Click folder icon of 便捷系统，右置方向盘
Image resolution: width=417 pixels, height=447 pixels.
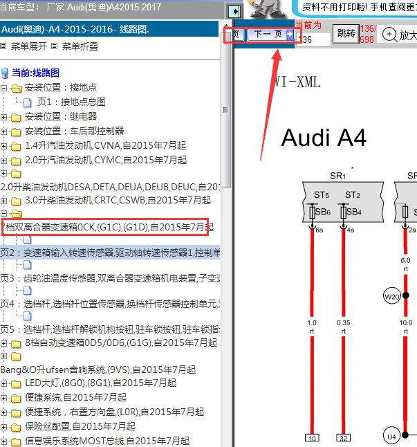pyautogui.click(x=16, y=413)
